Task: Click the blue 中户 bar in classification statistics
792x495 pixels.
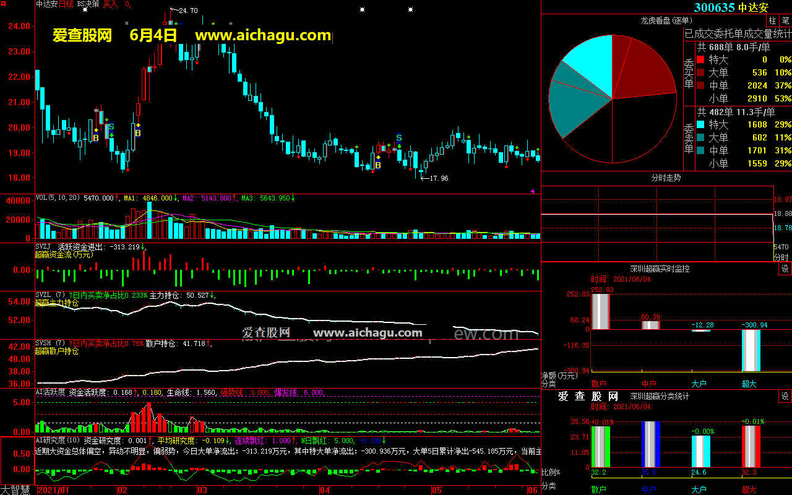Action: click(651, 444)
